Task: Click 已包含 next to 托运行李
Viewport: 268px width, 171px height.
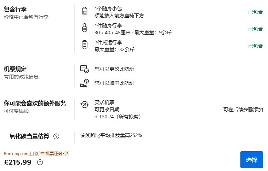Action: tap(256, 46)
